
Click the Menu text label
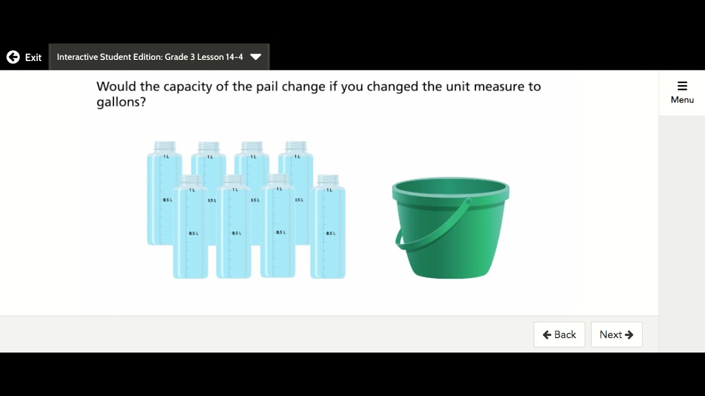(x=682, y=100)
